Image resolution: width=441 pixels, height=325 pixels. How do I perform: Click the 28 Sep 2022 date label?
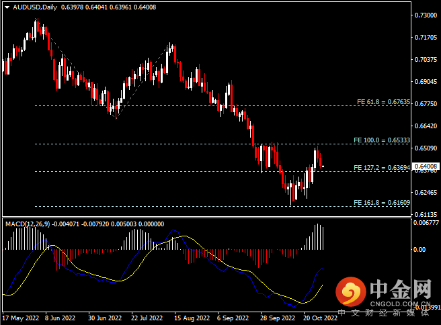[x=278, y=318]
